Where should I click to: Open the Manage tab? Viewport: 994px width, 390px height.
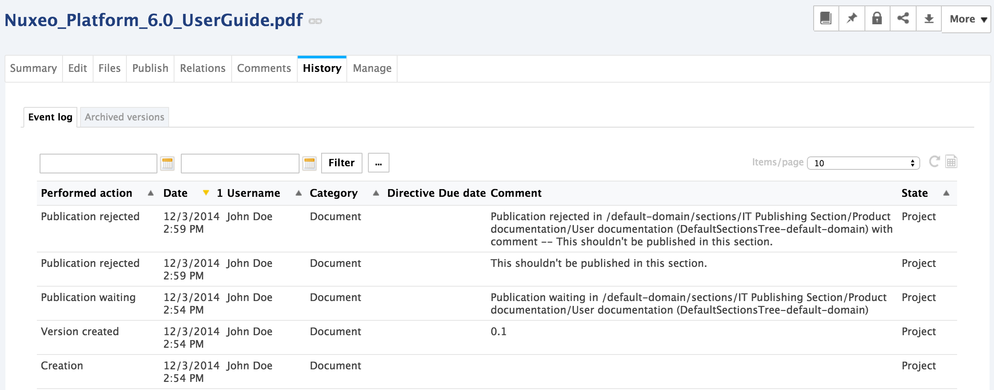(372, 68)
